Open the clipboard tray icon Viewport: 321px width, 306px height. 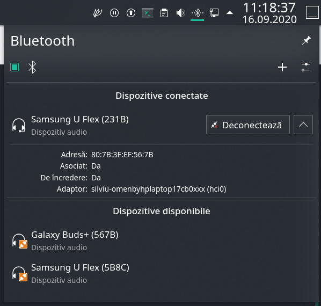pos(164,13)
